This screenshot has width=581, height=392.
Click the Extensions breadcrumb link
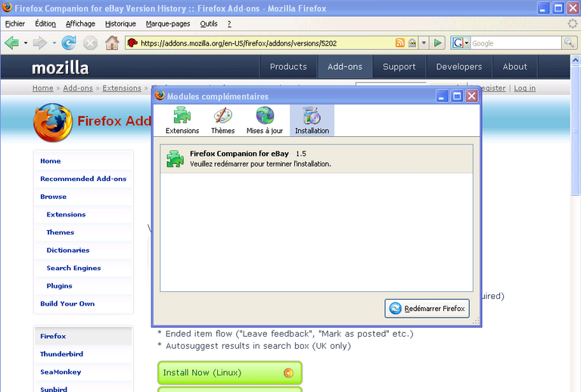coord(122,89)
